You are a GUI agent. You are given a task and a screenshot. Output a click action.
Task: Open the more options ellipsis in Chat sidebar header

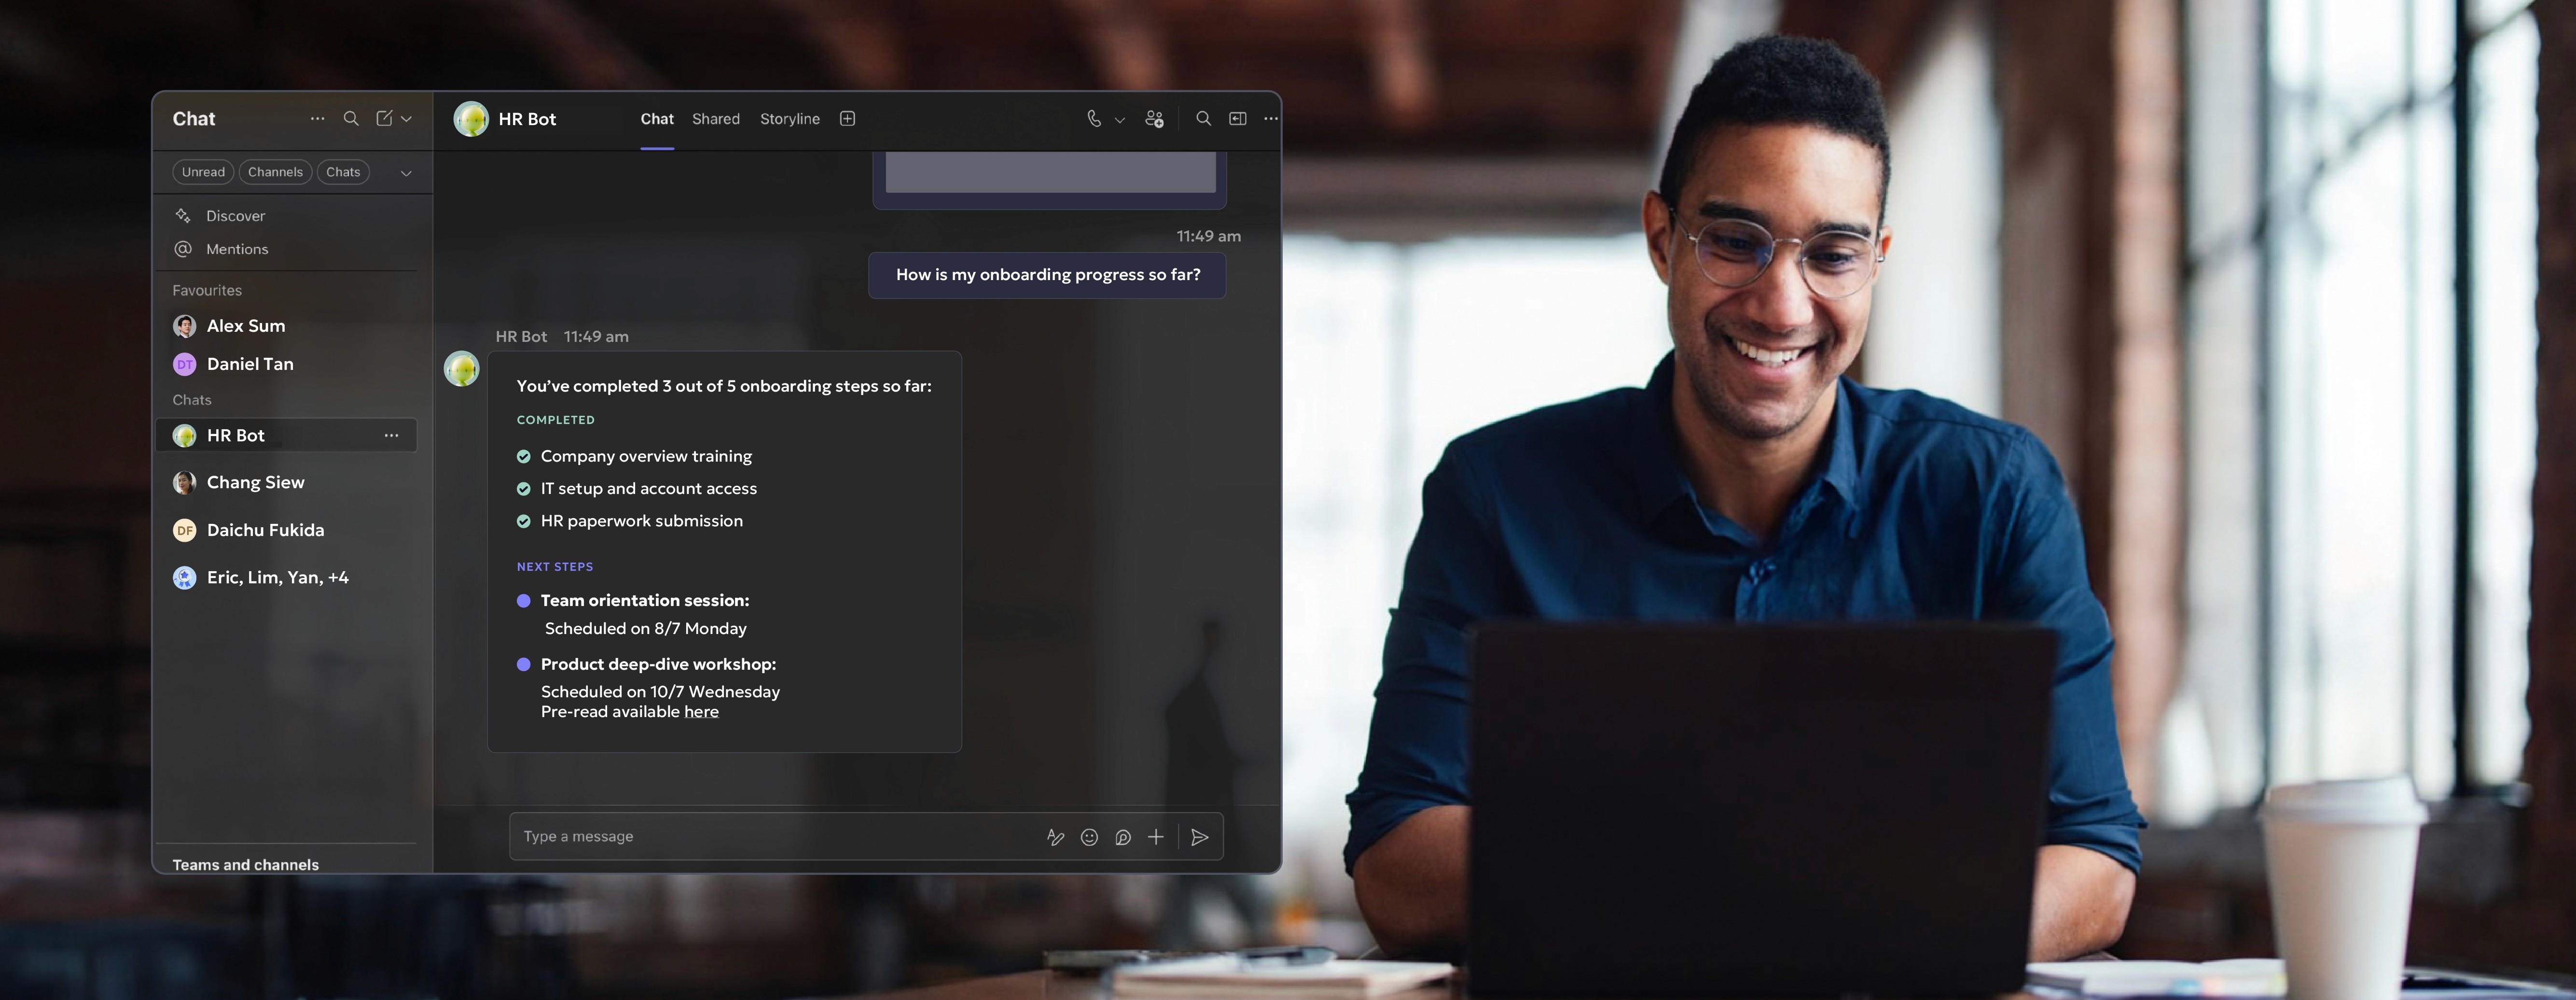317,118
